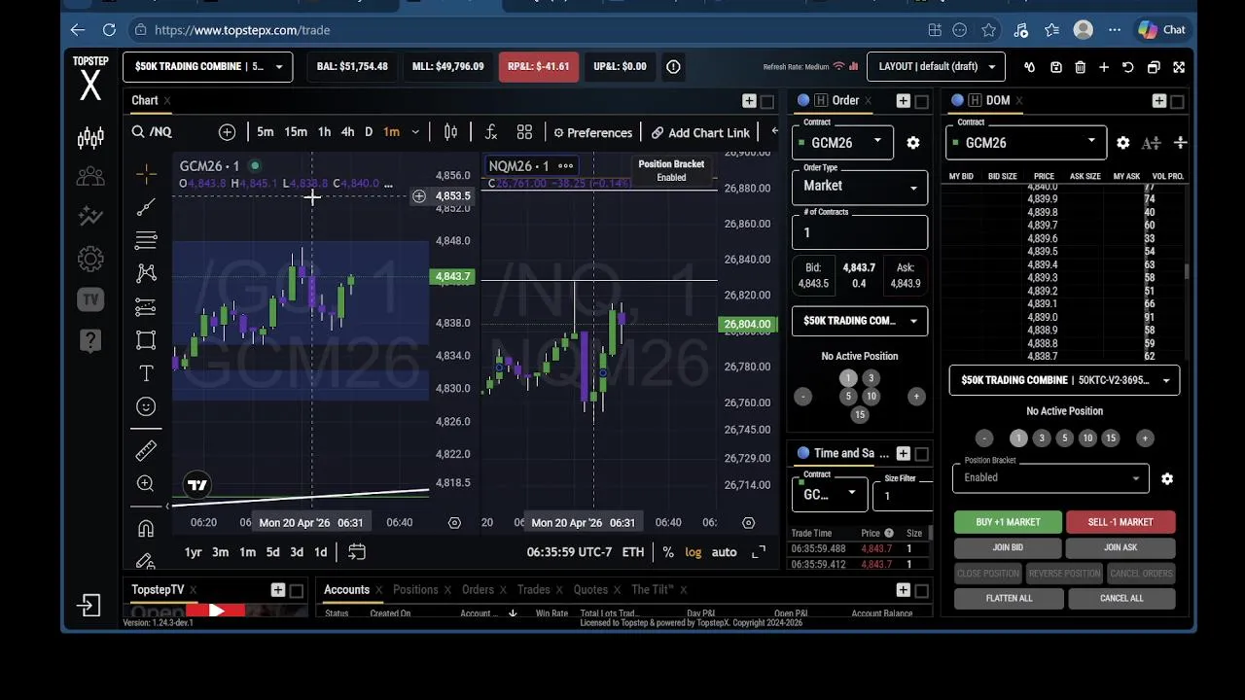The width and height of the screenshot is (1245, 700).
Task: Open the help question mark in left rail
Action: point(90,340)
